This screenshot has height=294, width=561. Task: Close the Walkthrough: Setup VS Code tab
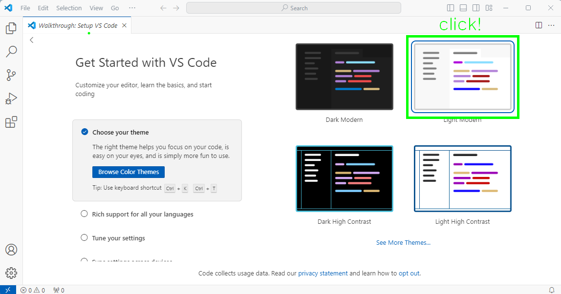click(x=124, y=25)
